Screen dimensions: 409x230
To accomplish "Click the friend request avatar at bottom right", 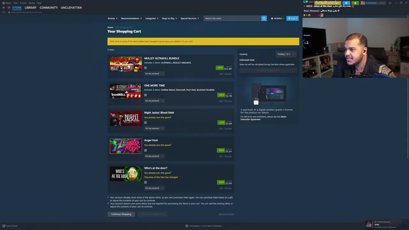I will pyautogui.click(x=369, y=224).
